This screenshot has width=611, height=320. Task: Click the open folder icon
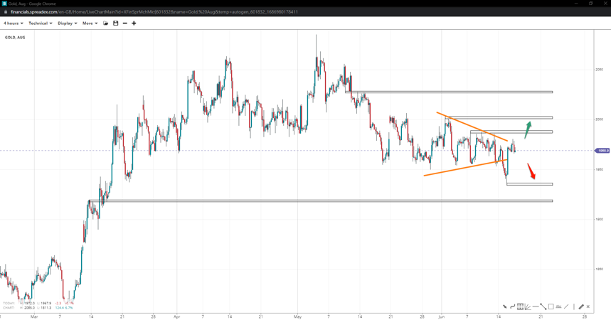[106, 23]
